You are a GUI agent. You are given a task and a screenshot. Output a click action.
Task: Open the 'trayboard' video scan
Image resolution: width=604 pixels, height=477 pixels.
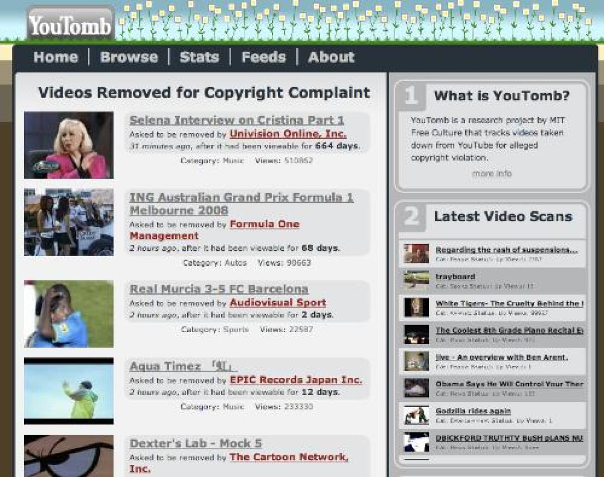(x=455, y=276)
